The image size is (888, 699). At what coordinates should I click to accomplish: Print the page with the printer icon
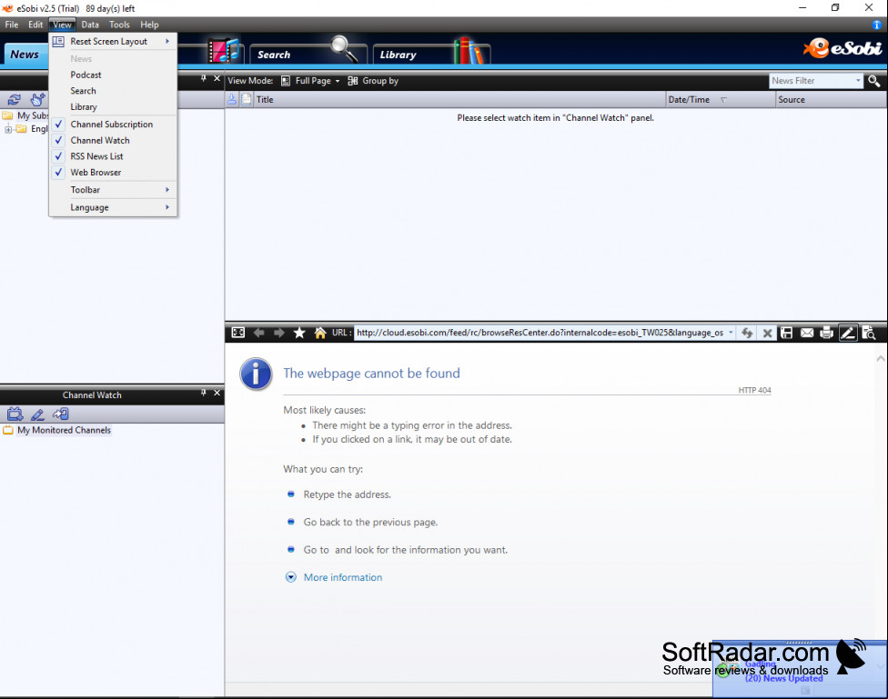click(827, 333)
